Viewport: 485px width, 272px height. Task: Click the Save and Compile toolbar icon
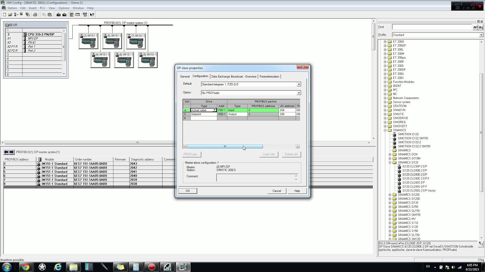point(28,15)
